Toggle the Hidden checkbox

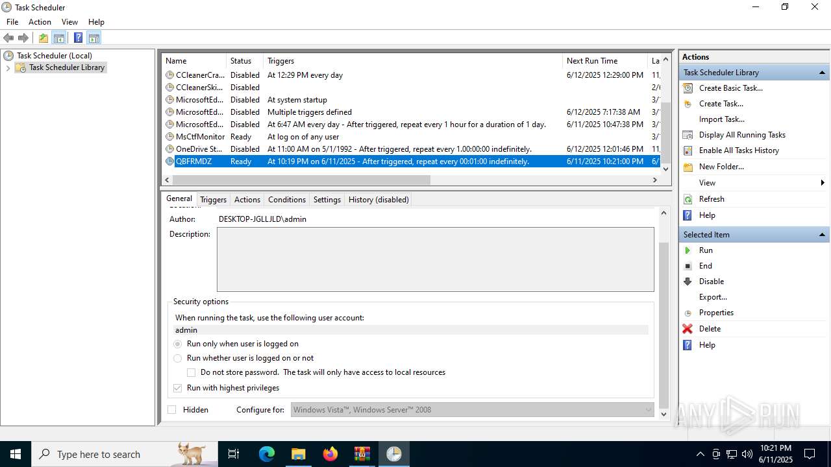(x=172, y=410)
